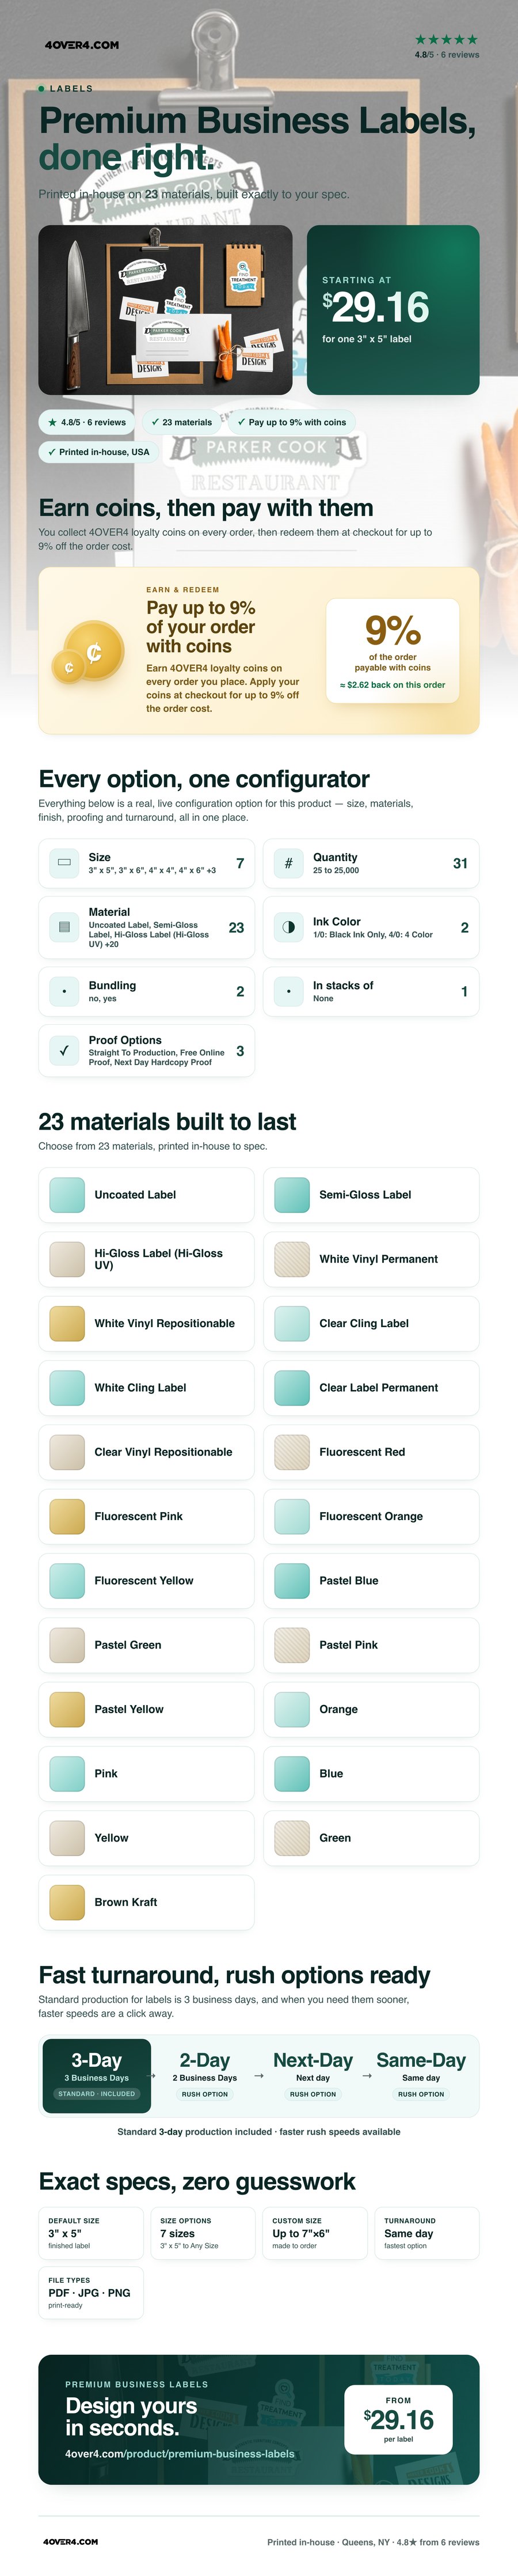
Task: Click the 'In stacks of' option card
Action: click(x=371, y=991)
